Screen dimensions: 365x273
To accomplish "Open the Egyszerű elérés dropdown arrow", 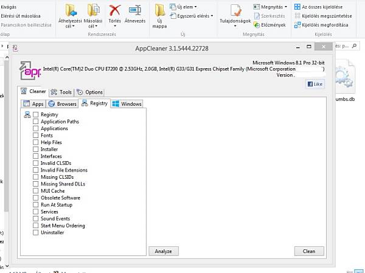I will point(212,16).
